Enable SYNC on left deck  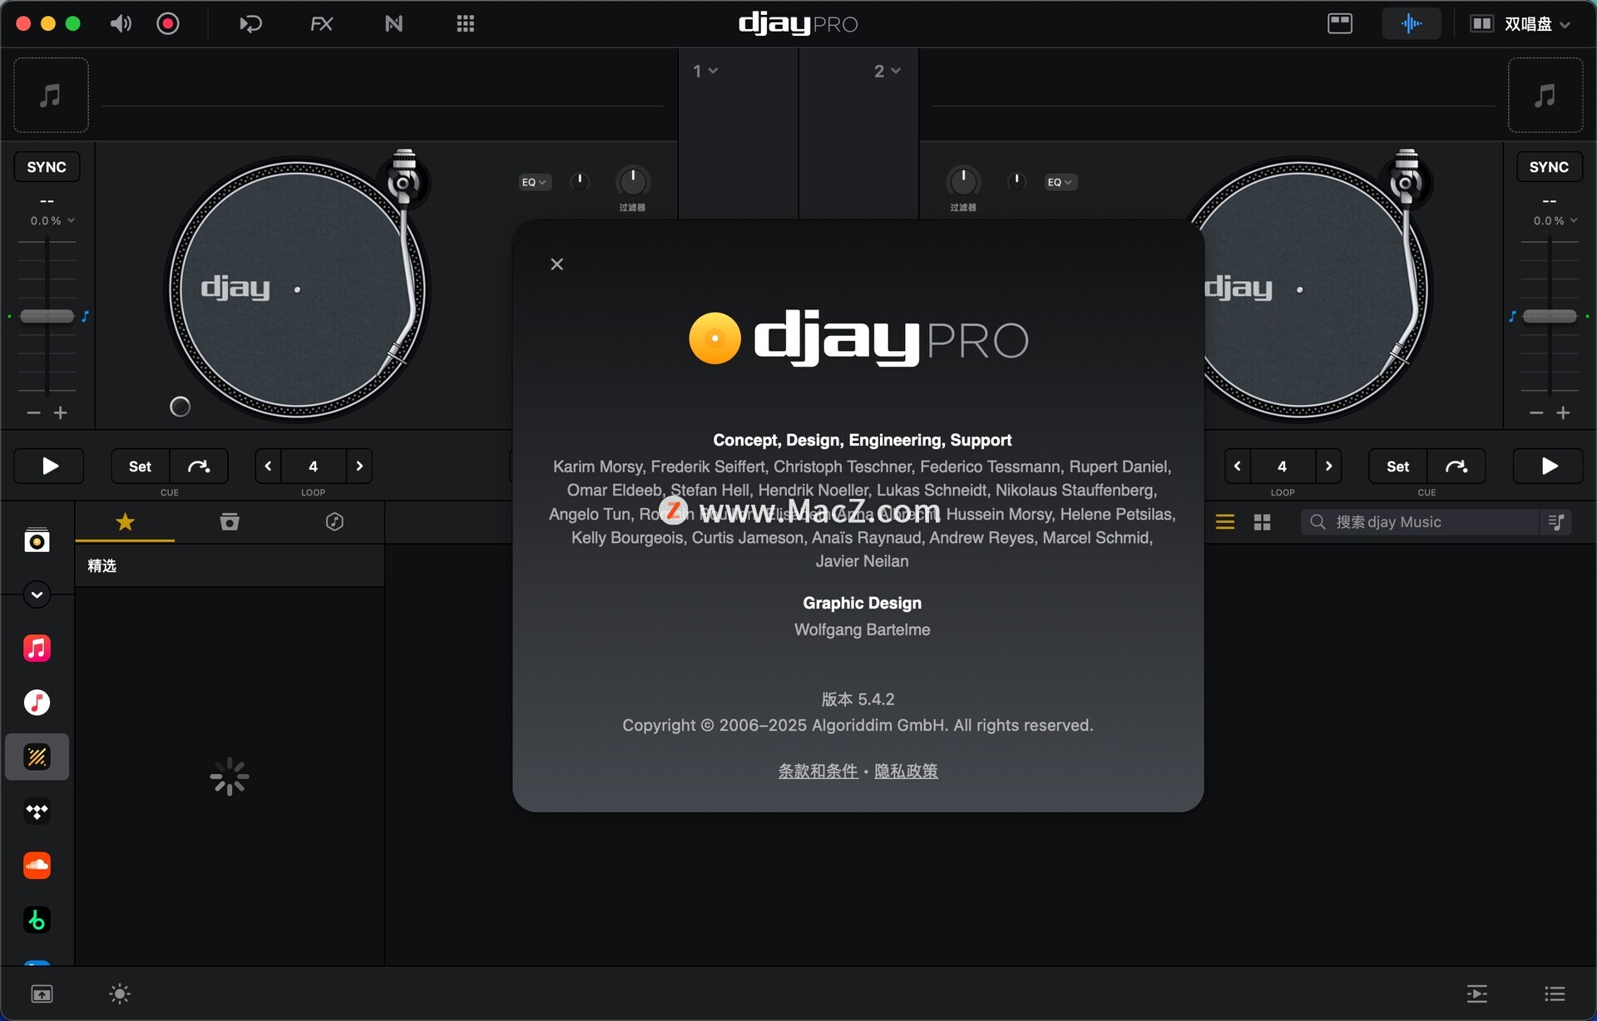pyautogui.click(x=47, y=166)
